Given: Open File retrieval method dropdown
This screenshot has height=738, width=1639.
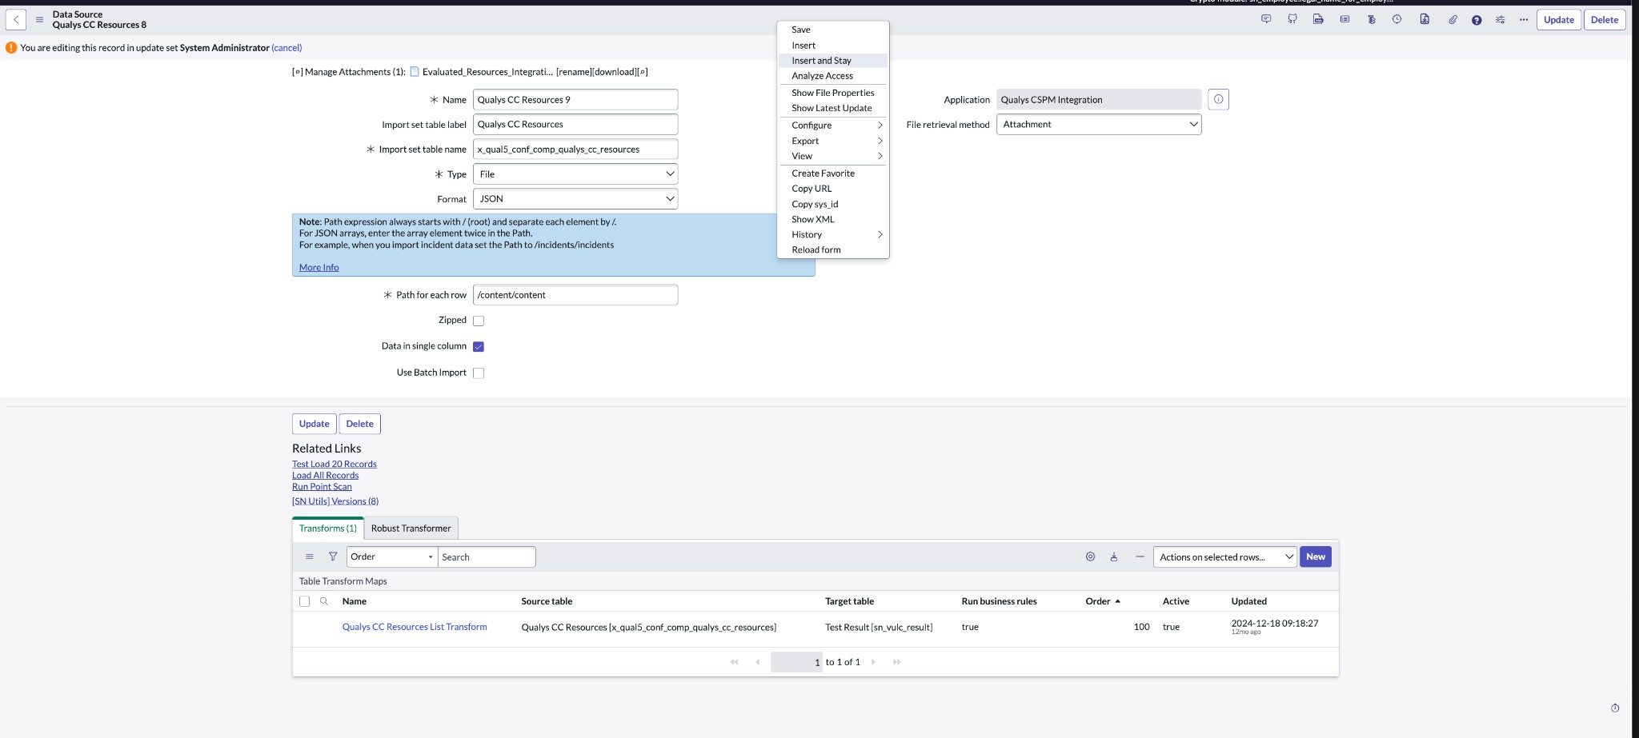Looking at the screenshot, I should coord(1099,124).
